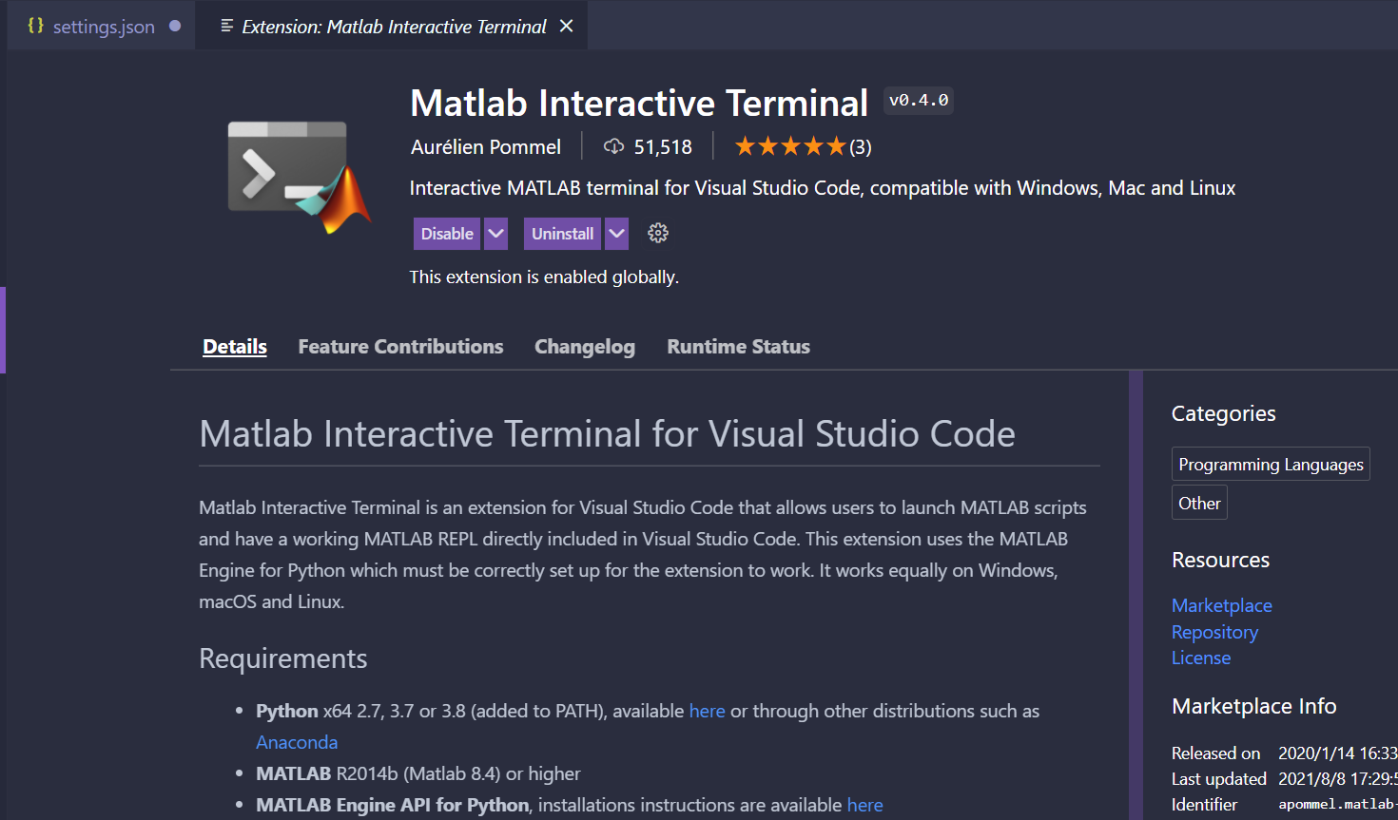The height and width of the screenshot is (820, 1398).
Task: Select the Programming Languages category tag
Action: pos(1271,464)
